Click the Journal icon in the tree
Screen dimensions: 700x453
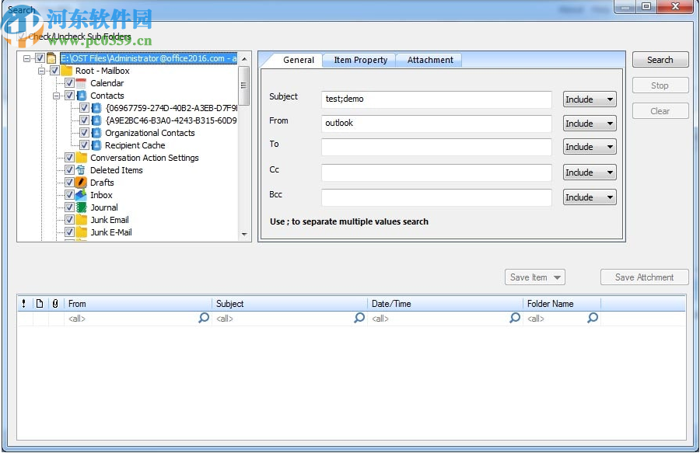click(80, 207)
